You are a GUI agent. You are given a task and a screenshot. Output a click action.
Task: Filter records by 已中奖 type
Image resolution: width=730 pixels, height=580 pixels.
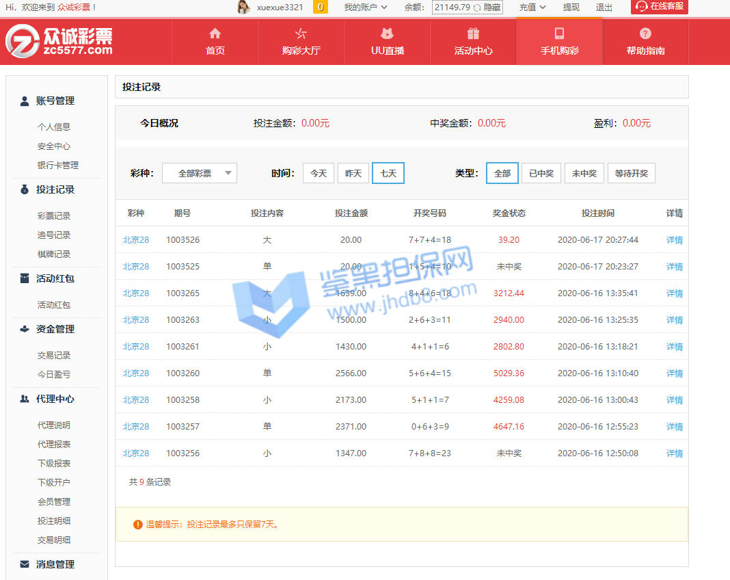[x=541, y=174]
